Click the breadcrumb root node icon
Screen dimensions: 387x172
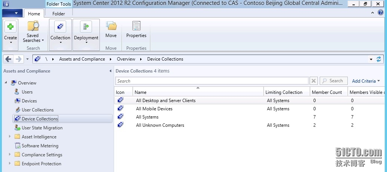37,59
